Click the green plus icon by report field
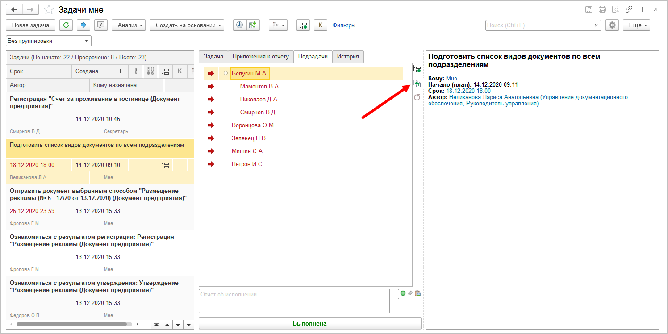This screenshot has width=668, height=334. (x=403, y=293)
